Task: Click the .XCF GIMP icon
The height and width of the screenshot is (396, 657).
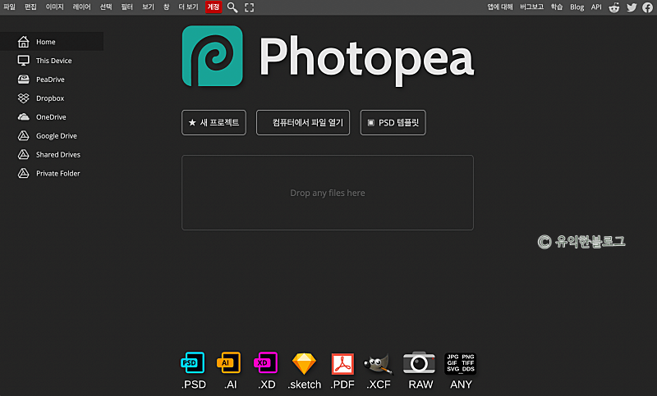Action: 379,364
